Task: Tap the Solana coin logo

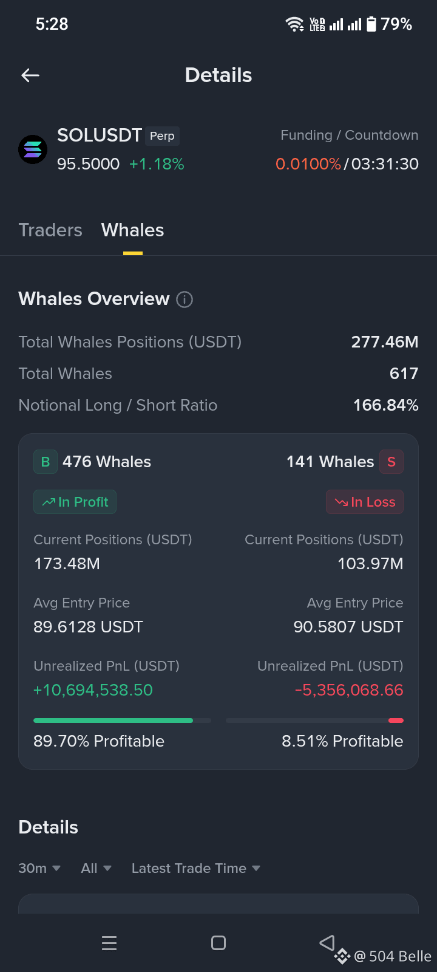Action: (x=33, y=149)
